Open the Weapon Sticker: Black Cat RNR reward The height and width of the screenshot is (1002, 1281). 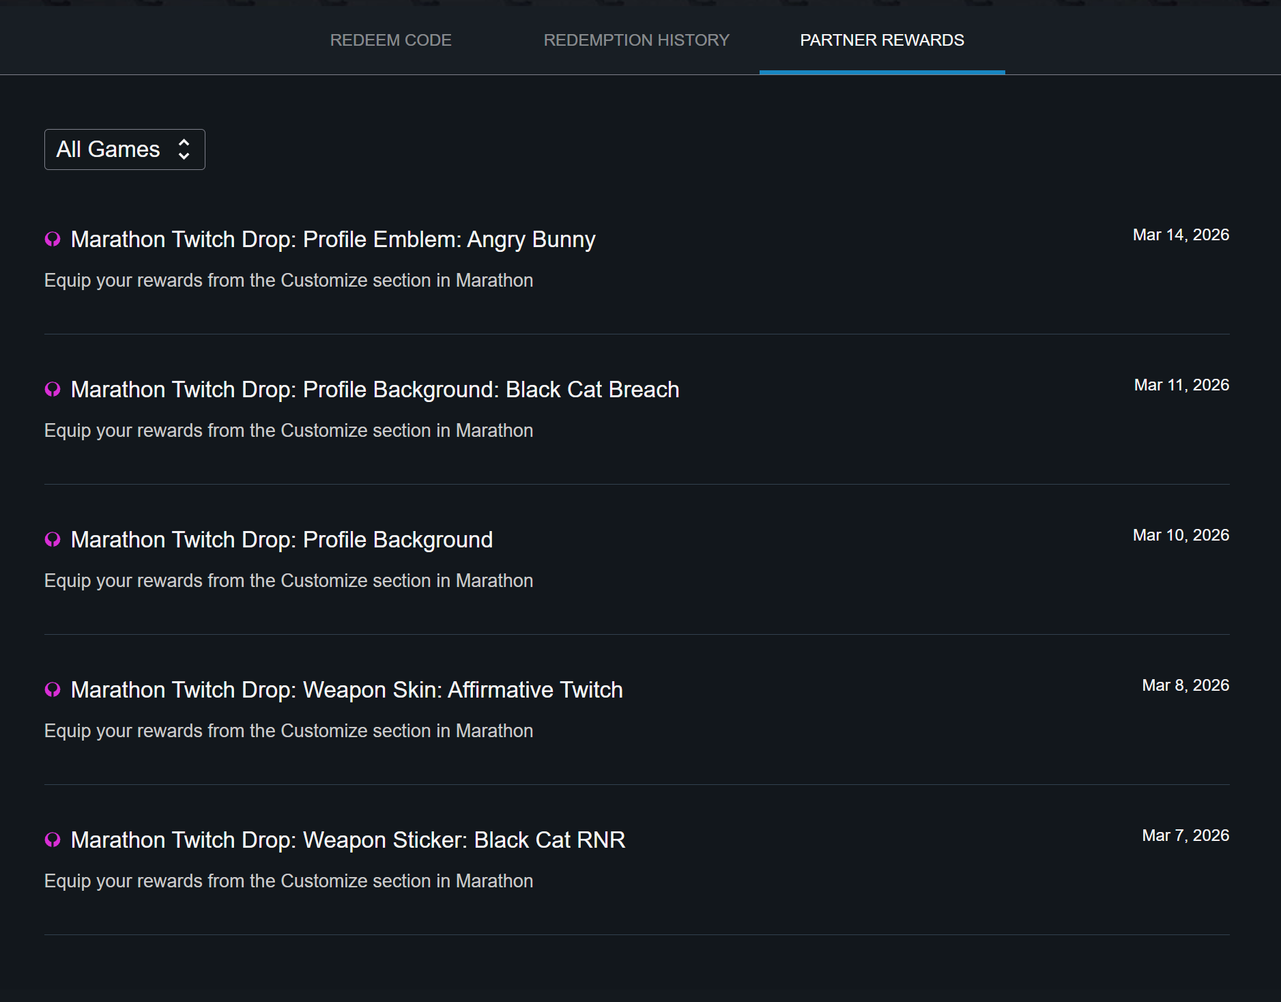tap(348, 840)
